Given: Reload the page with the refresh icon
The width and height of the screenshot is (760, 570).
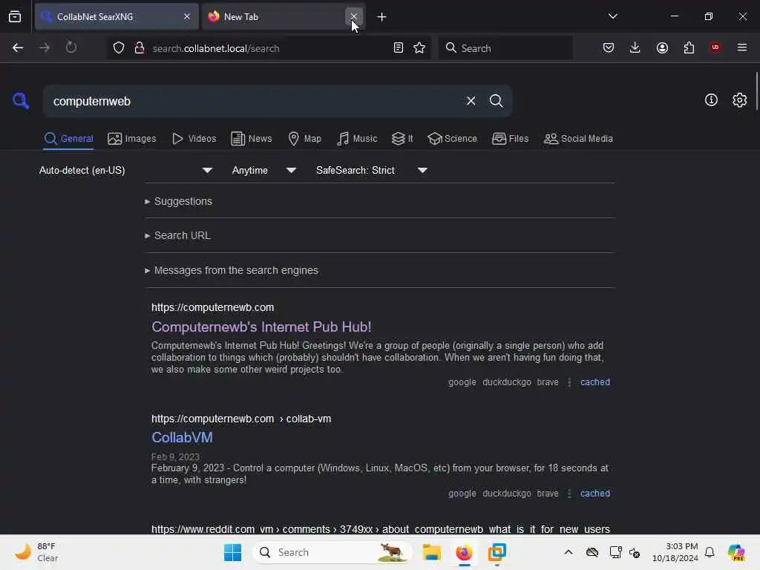Looking at the screenshot, I should click(71, 47).
